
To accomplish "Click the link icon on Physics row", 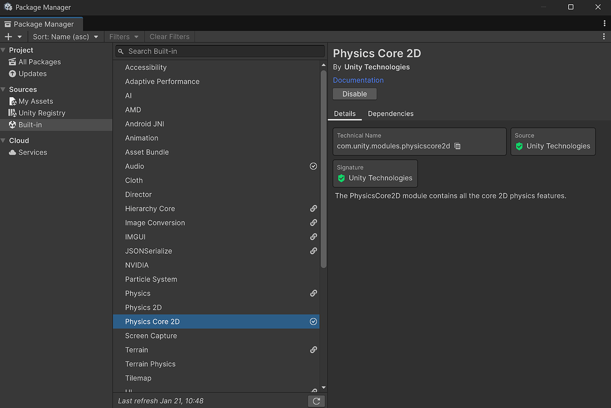I will (x=313, y=293).
